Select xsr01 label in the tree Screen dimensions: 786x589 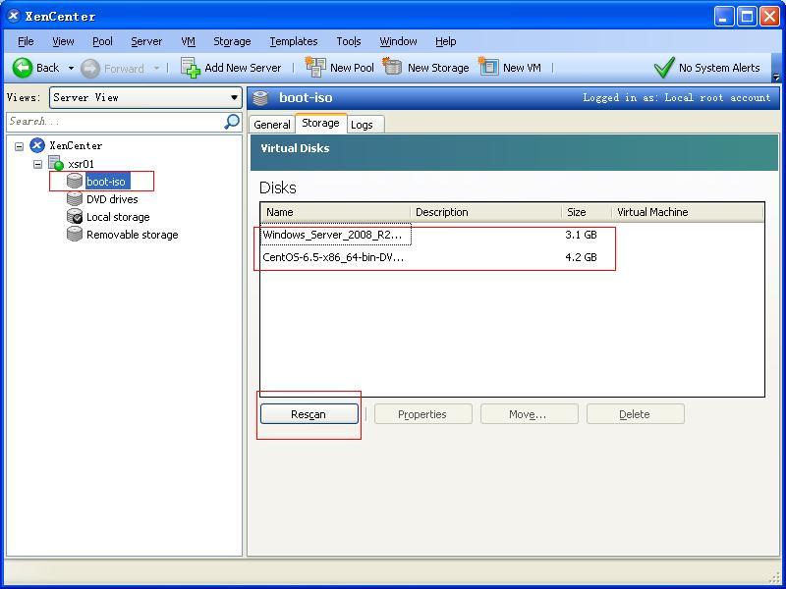point(82,164)
